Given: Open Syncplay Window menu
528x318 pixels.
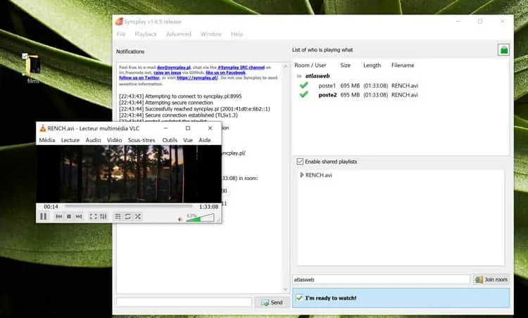Looking at the screenshot, I should point(211,34).
